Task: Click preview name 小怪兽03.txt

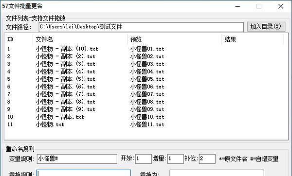Action: coord(147,64)
